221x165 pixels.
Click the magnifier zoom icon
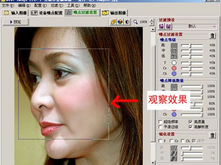(135, 22)
